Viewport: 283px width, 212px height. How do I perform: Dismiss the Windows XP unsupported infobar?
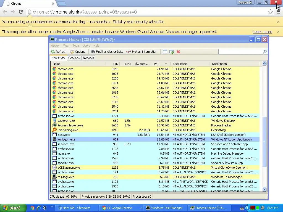pyautogui.click(x=278, y=32)
